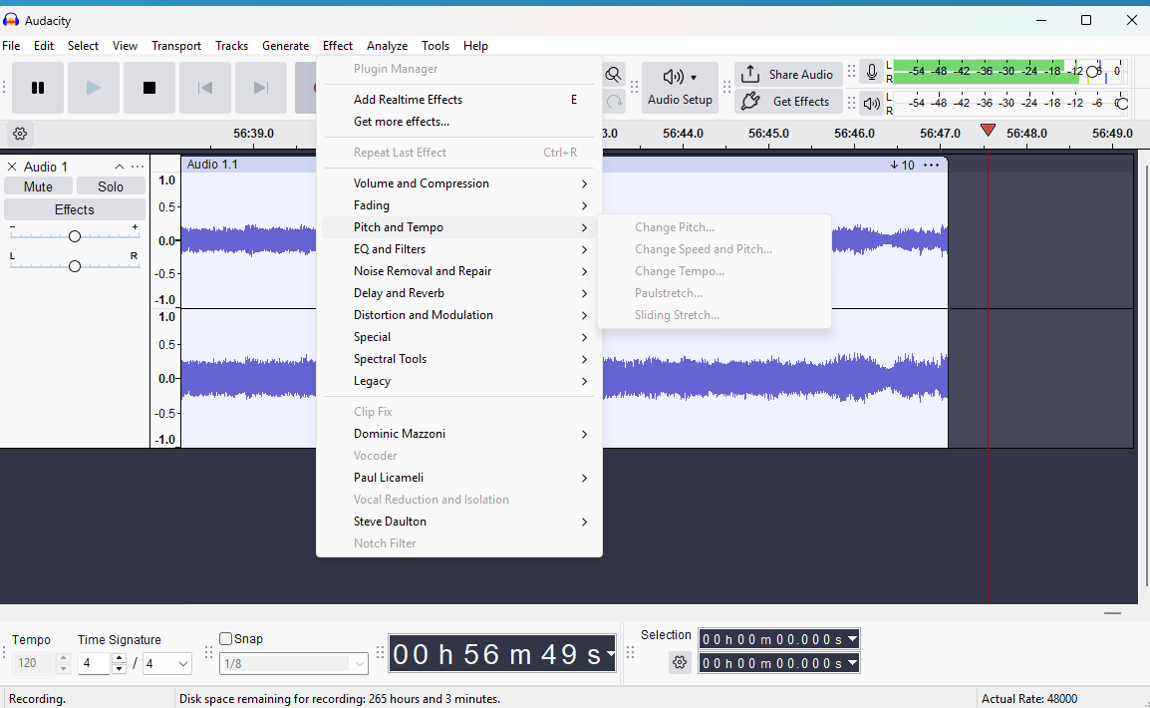Open Selection settings gear icon

click(x=680, y=662)
